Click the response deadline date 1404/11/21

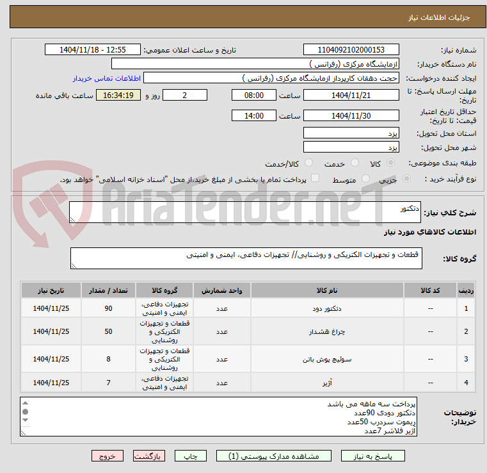(351, 95)
